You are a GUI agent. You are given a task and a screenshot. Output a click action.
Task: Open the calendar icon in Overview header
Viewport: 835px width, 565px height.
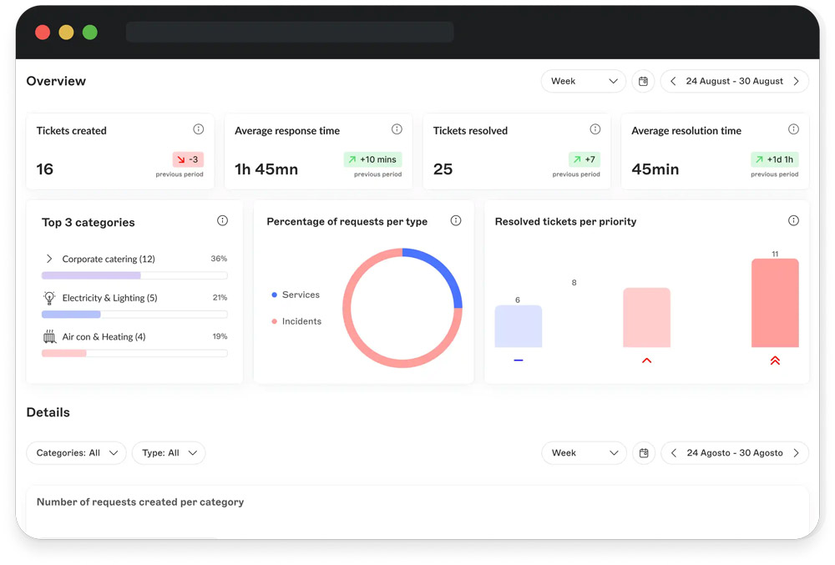pos(643,81)
